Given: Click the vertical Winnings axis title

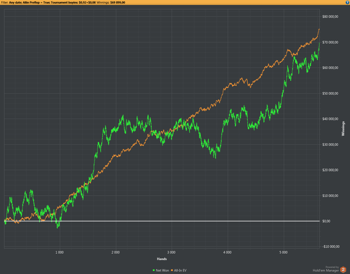Looking at the screenshot, I should tap(343, 128).
